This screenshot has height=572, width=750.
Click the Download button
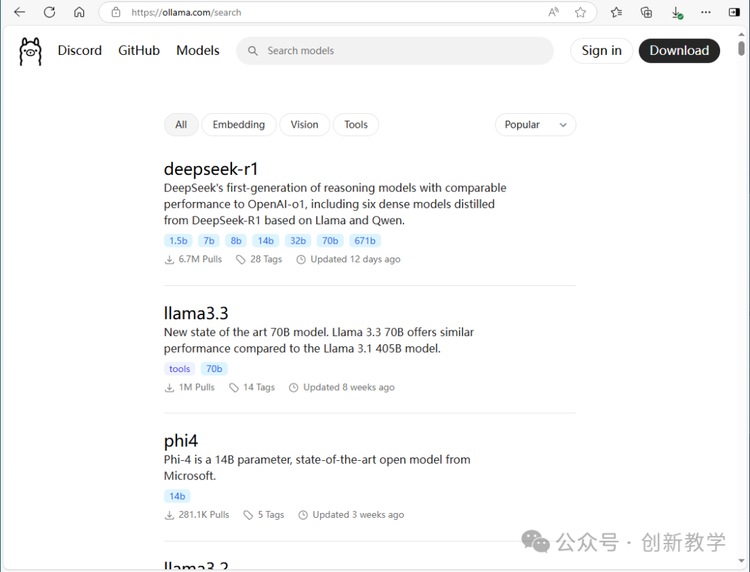point(679,51)
